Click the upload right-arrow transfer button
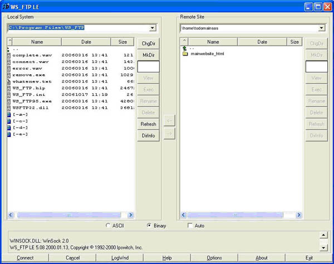Image resolution: width=334 pixels, height=264 pixels. tap(169, 134)
